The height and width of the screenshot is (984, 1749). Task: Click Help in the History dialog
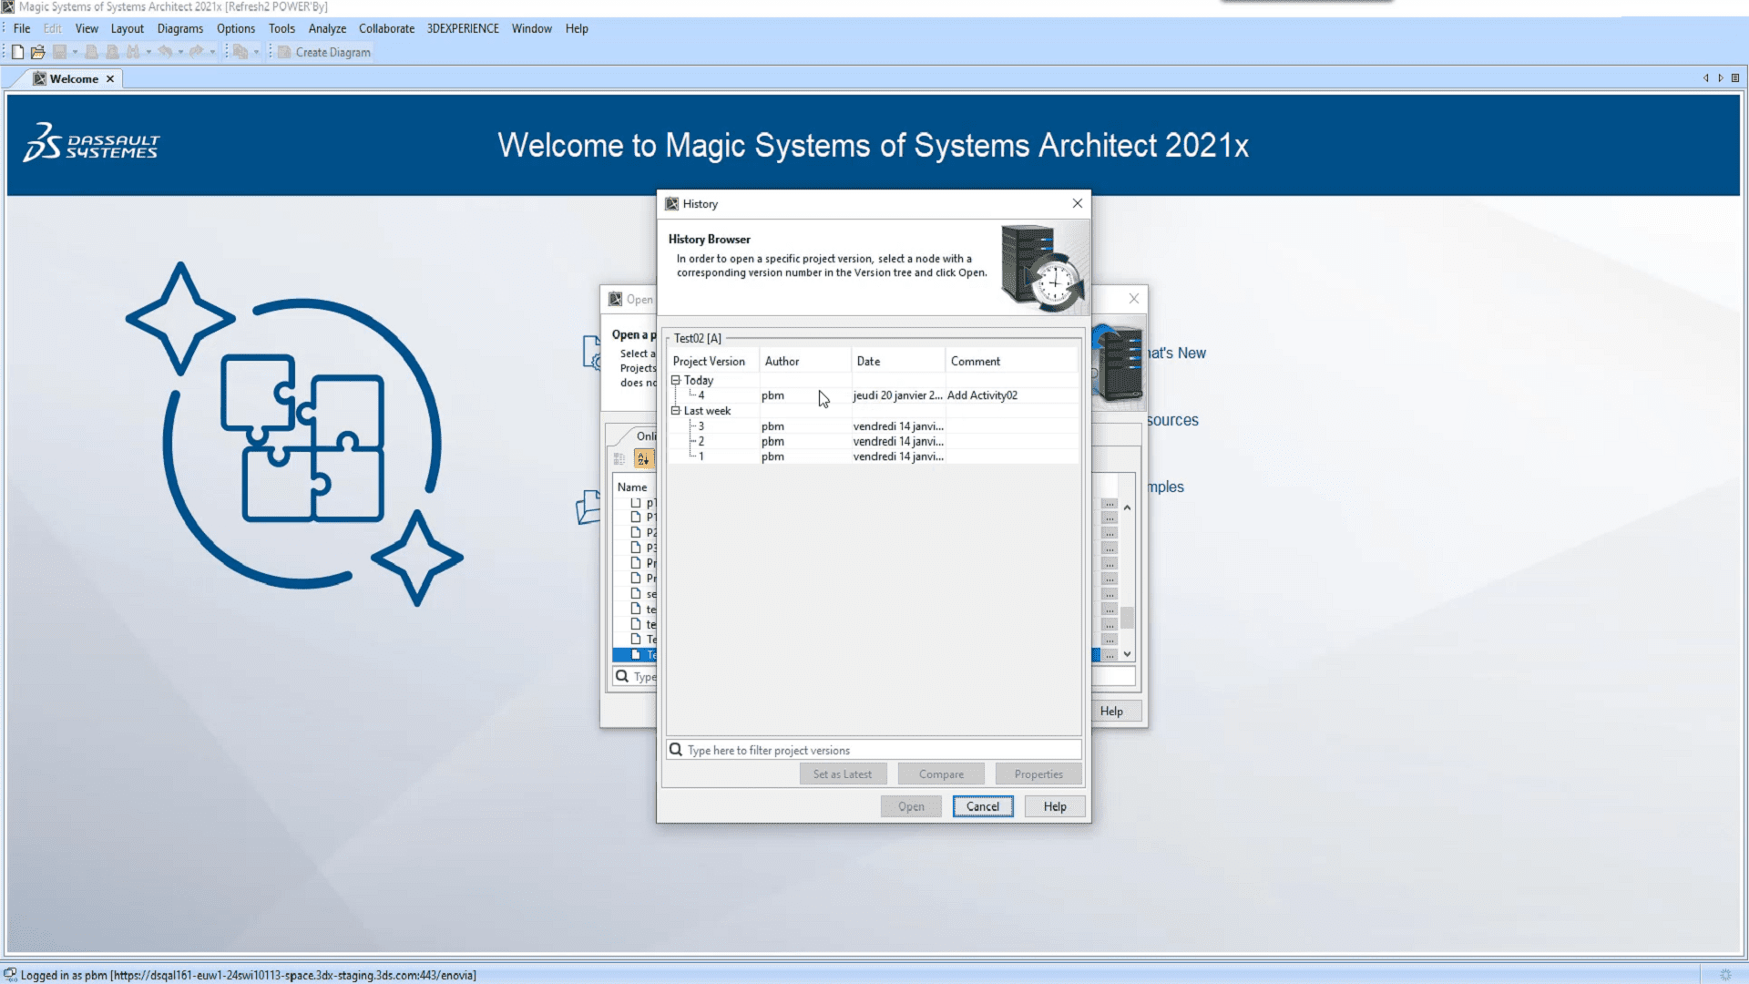[x=1055, y=806]
